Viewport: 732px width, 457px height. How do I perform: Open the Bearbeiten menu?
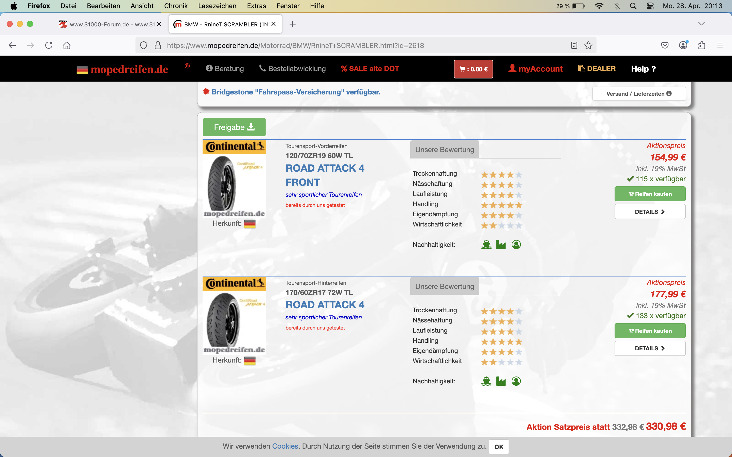click(x=103, y=6)
